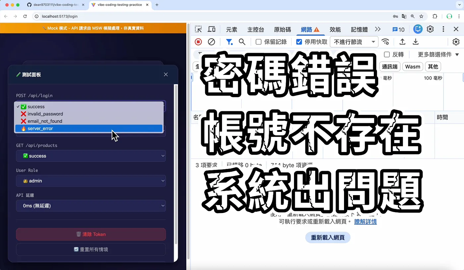Pick email_not_found in the login list
Image resolution: width=464 pixels, height=270 pixels.
pyautogui.click(x=89, y=121)
